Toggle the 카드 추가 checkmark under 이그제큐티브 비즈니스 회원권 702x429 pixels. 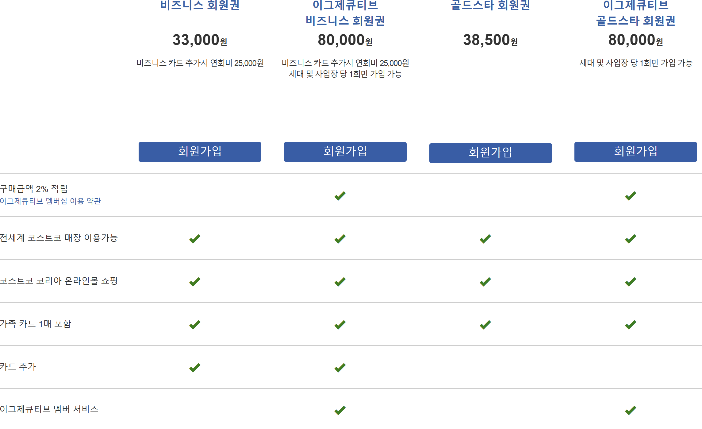point(340,367)
